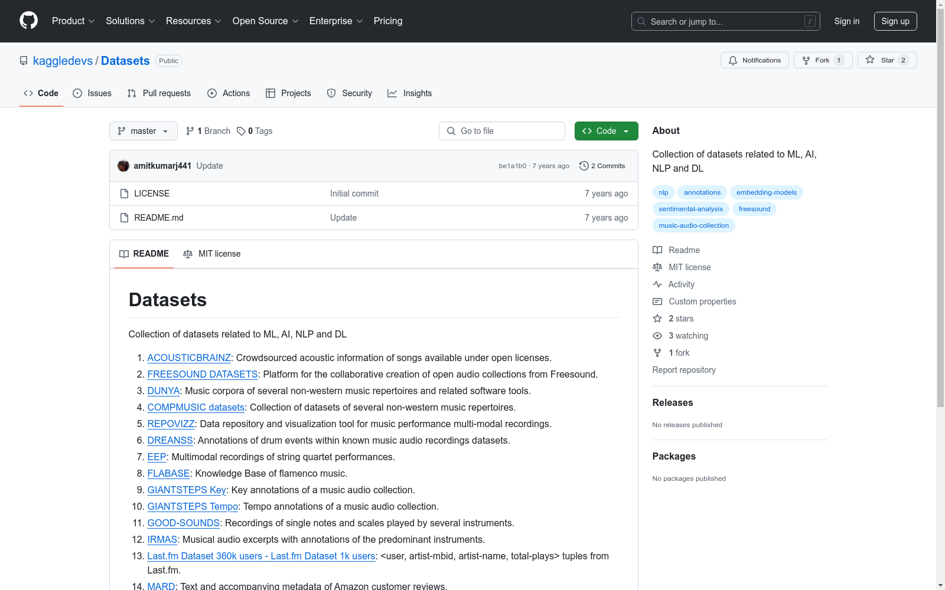Click the branch icon beside 1 Branch
Screen dimensions: 945x590
coord(190,131)
